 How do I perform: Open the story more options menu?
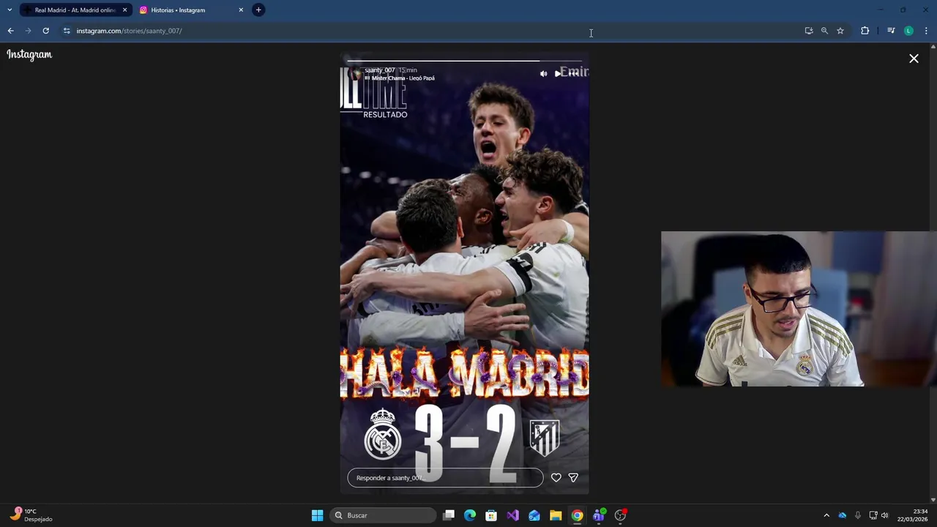point(573,73)
